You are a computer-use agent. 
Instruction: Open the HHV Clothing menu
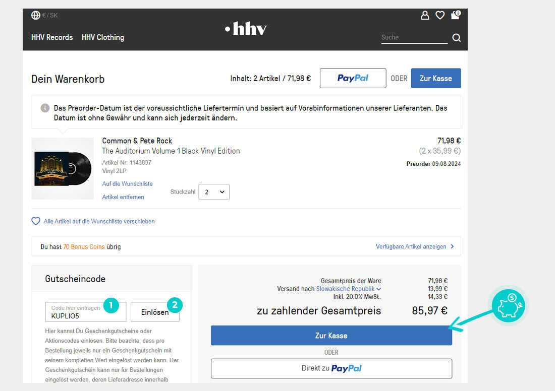[102, 37]
